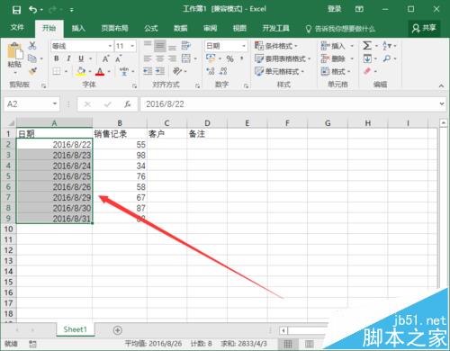The width and height of the screenshot is (450, 351).
Task: Click the 共享 share button
Action: point(424,28)
